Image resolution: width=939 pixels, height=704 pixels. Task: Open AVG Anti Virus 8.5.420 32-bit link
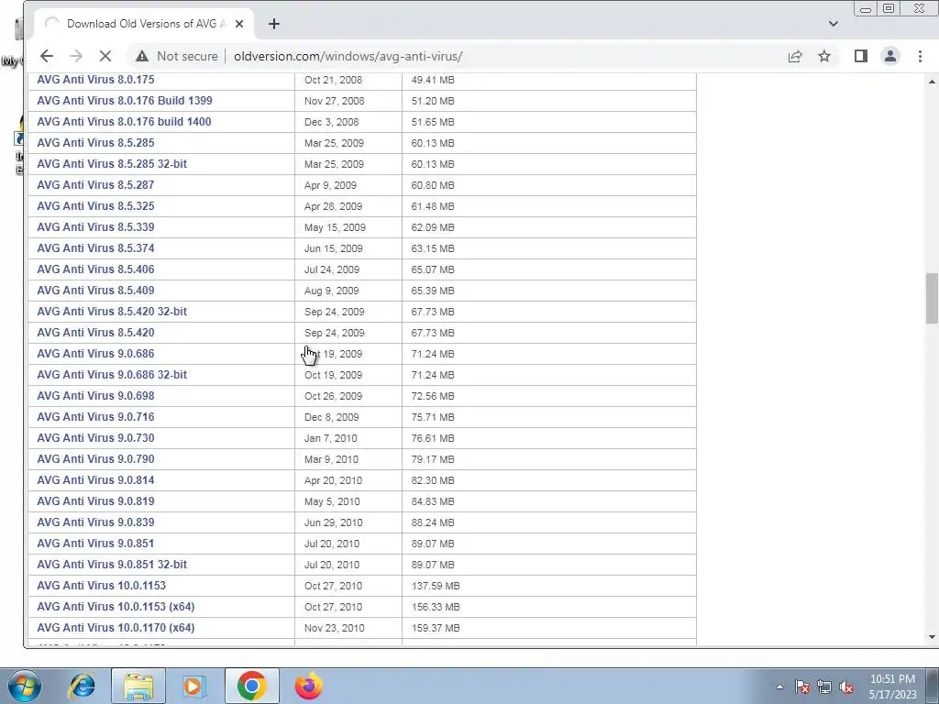tap(112, 312)
